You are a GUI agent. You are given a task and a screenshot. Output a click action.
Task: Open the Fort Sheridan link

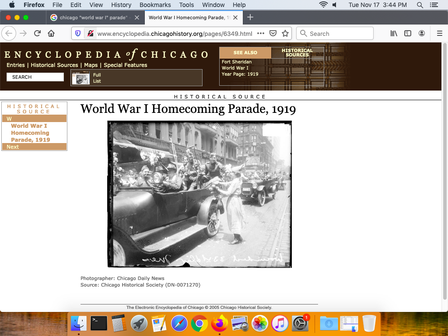coord(236,62)
